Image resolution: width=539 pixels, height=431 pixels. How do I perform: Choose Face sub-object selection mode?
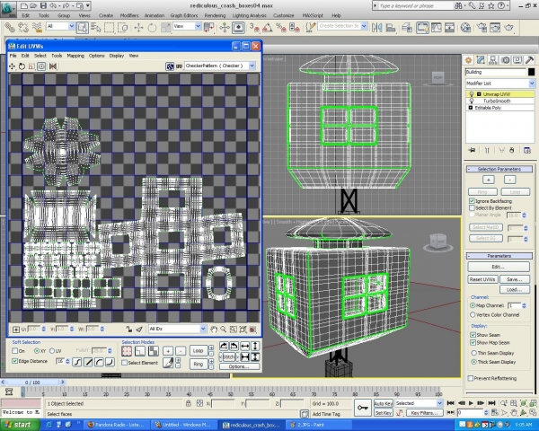(x=153, y=351)
